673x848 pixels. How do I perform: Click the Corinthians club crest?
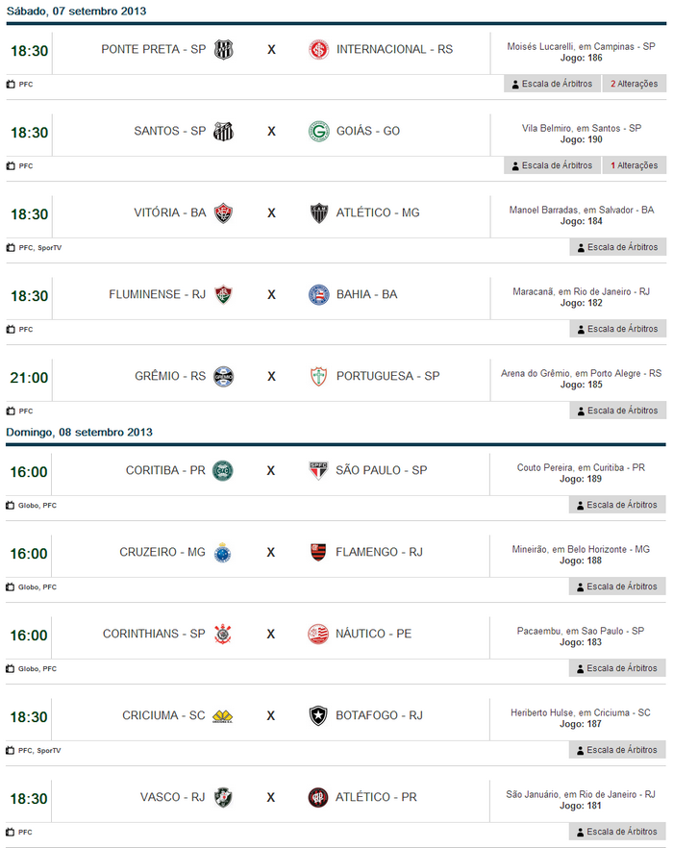coord(223,634)
